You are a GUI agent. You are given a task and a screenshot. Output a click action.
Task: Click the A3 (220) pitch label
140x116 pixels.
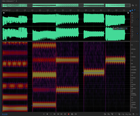[x=134, y=95]
